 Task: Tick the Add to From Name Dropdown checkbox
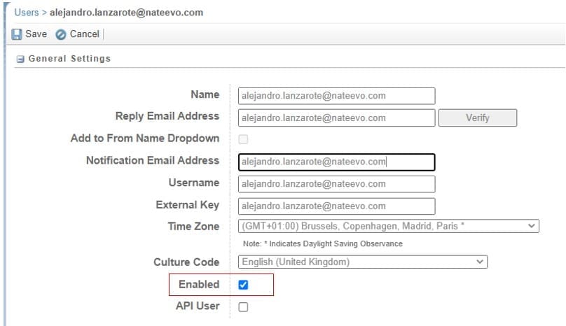pos(243,139)
